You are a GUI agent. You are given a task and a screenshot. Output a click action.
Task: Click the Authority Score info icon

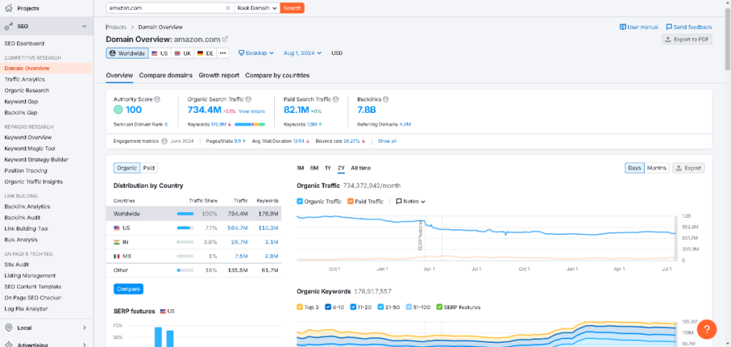157,99
